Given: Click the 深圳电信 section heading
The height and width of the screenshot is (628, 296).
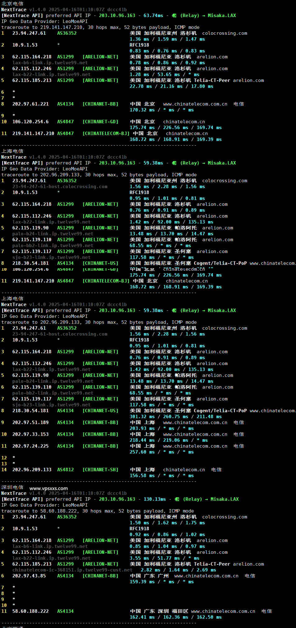Looking at the screenshot, I should 12,487.
